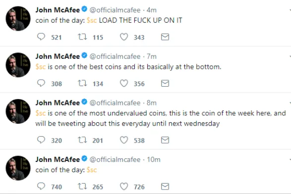Image resolution: width=291 pixels, height=194 pixels.
Task: Open @officialmcafee handle on the 8m tweet
Action: click(x=115, y=102)
